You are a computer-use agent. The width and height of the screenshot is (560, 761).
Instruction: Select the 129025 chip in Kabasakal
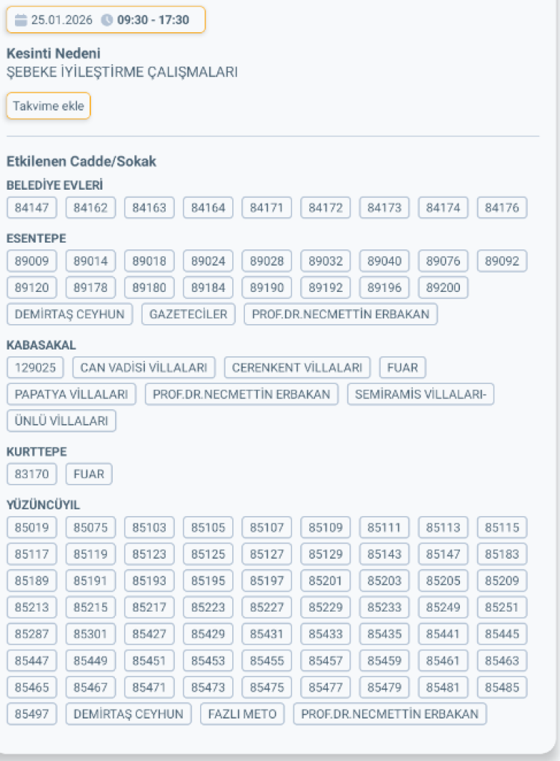[x=35, y=367]
